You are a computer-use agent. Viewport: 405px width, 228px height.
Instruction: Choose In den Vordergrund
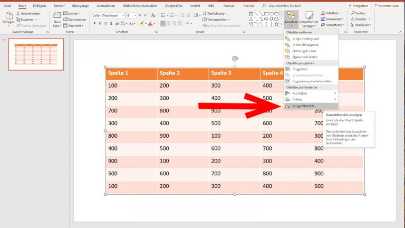[x=311, y=39]
